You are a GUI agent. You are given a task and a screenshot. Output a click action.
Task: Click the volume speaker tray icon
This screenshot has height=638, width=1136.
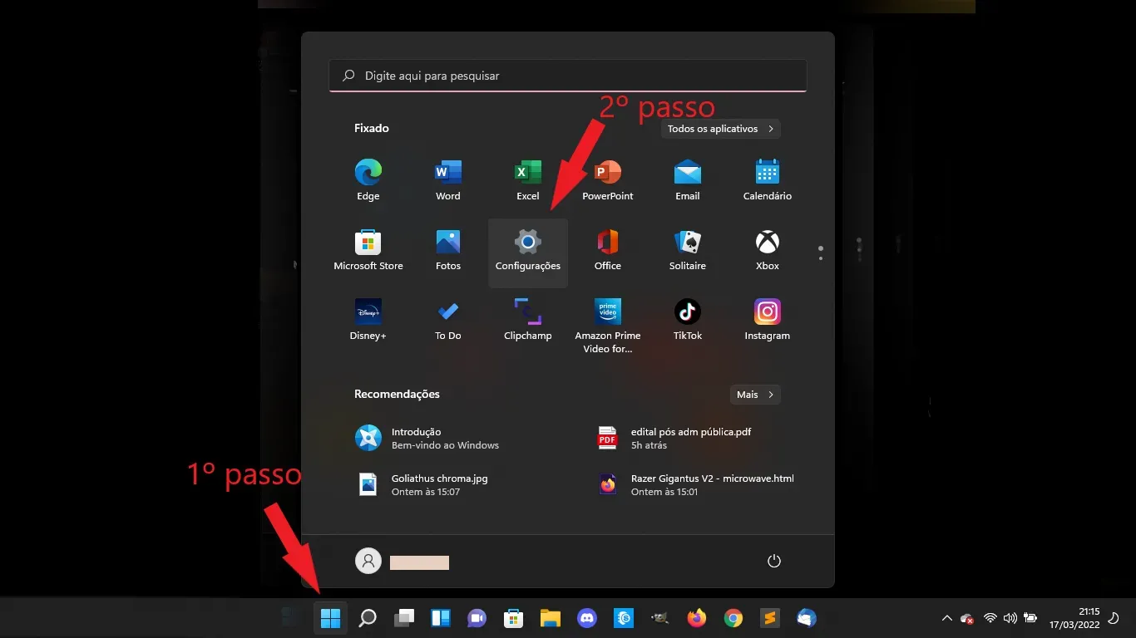1010,618
